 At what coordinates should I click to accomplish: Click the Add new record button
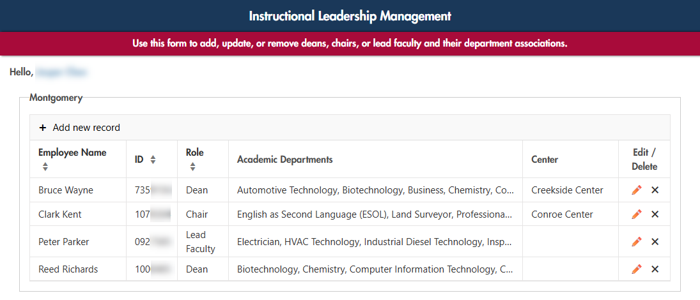pos(86,128)
